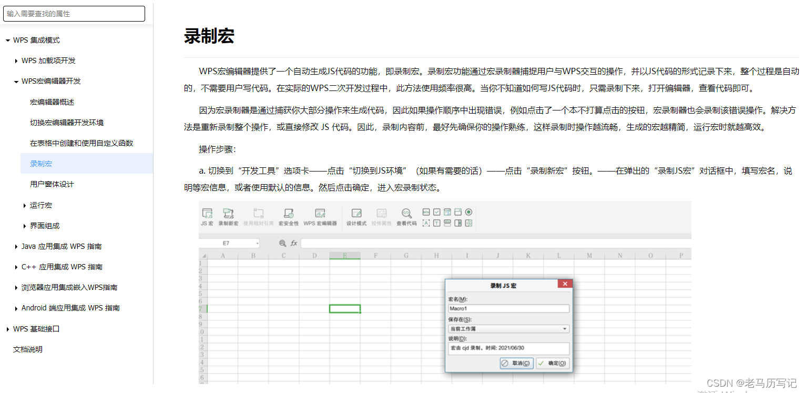Click the spreadsheet formula bar
Image resolution: width=805 pixels, height=393 pixels.
pos(495,243)
